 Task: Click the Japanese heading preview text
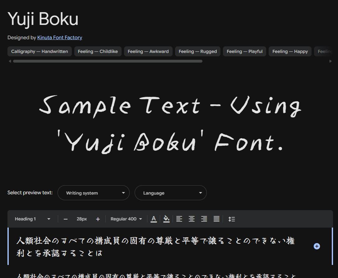click(155, 247)
